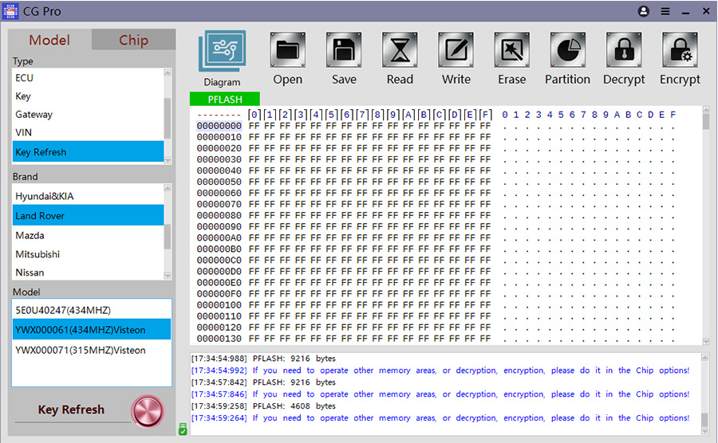Viewport: 718px width, 443px height.
Task: Choose Gateway in the Type list
Action: 34,115
